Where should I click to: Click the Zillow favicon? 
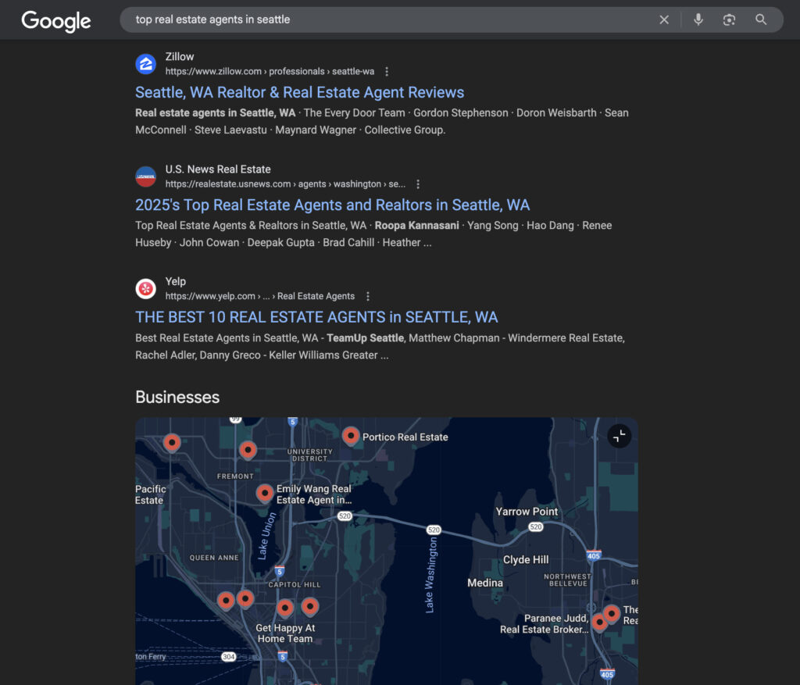(145, 64)
